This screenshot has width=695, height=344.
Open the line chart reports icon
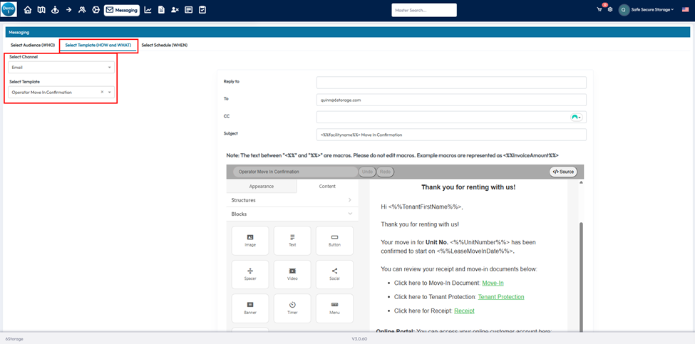pos(148,10)
